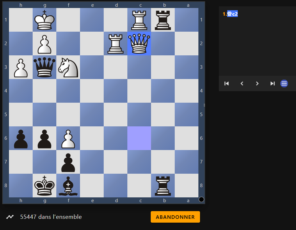Viewport: 296px width, 230px height.
Task: Select the black rook on b1
Action: click(163, 20)
